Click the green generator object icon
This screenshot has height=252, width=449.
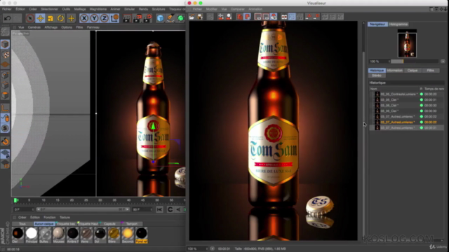(x=181, y=18)
